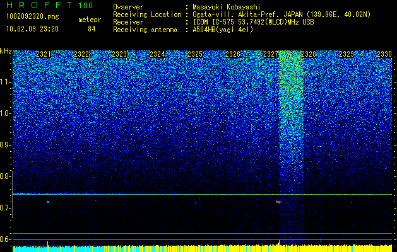This screenshot has width=397, height=252.
Task: Select the ICOM IC-575 receiver frequency text
Action: coord(253,22)
